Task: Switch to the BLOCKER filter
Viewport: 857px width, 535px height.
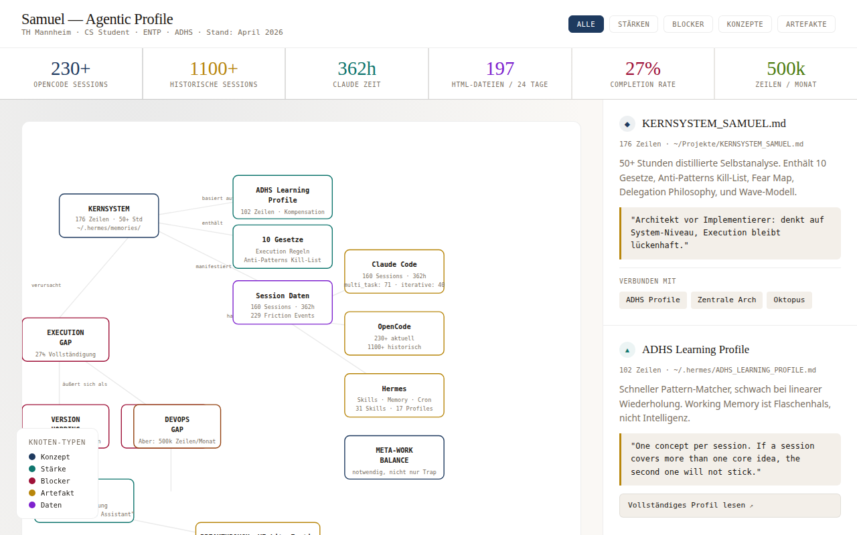Action: tap(688, 24)
